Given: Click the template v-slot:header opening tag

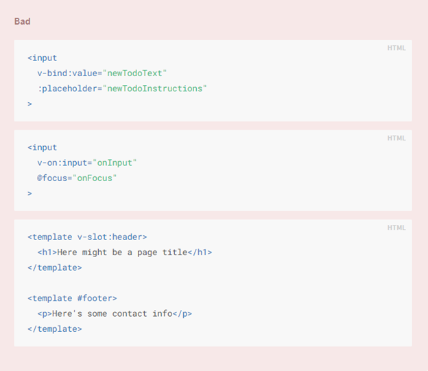Looking at the screenshot, I should coord(87,237).
